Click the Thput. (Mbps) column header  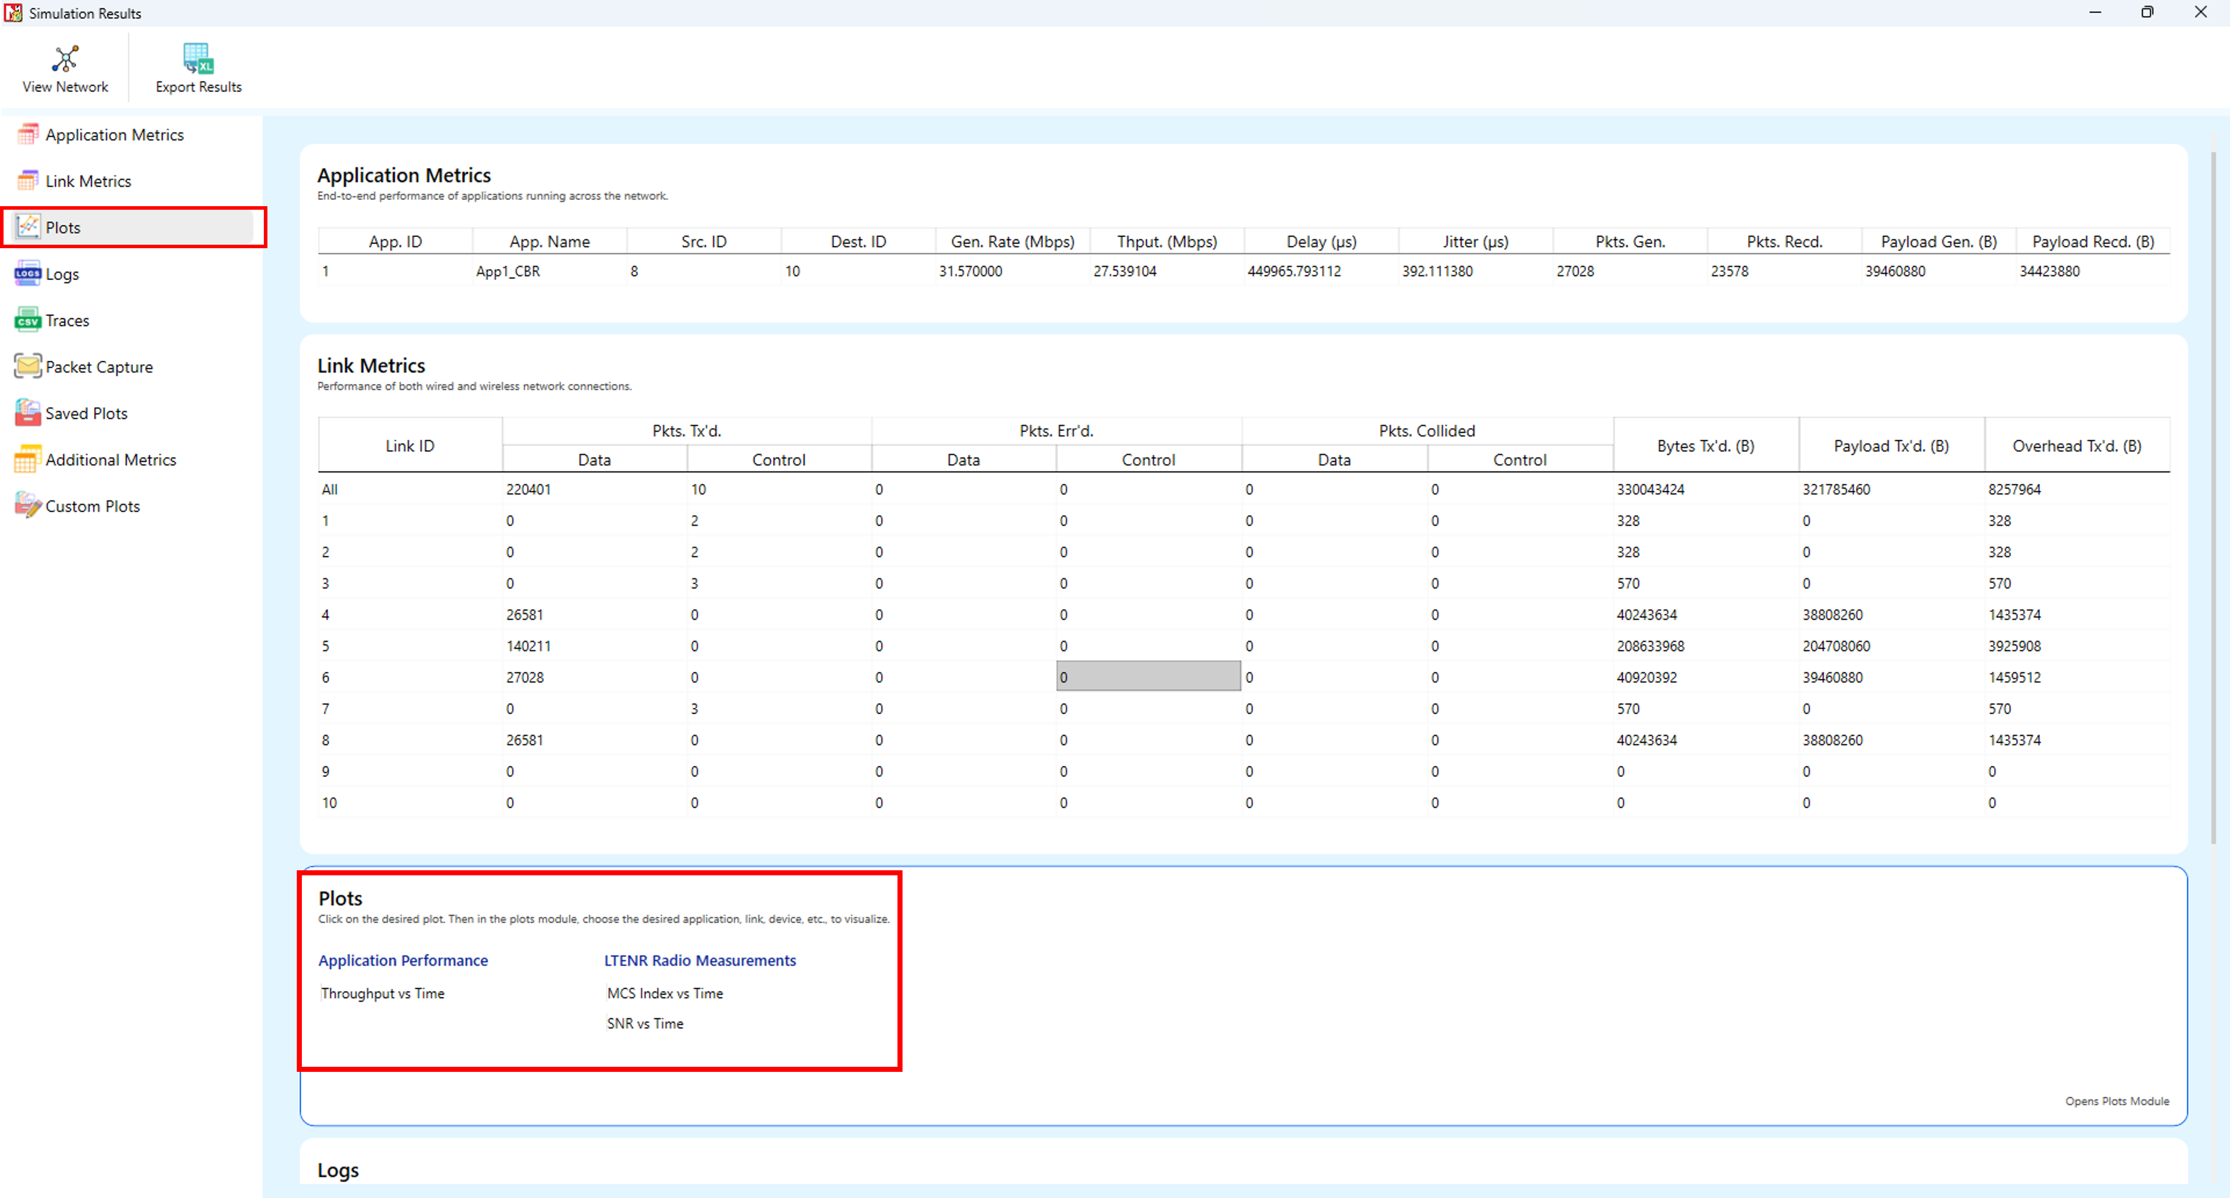1166,242
